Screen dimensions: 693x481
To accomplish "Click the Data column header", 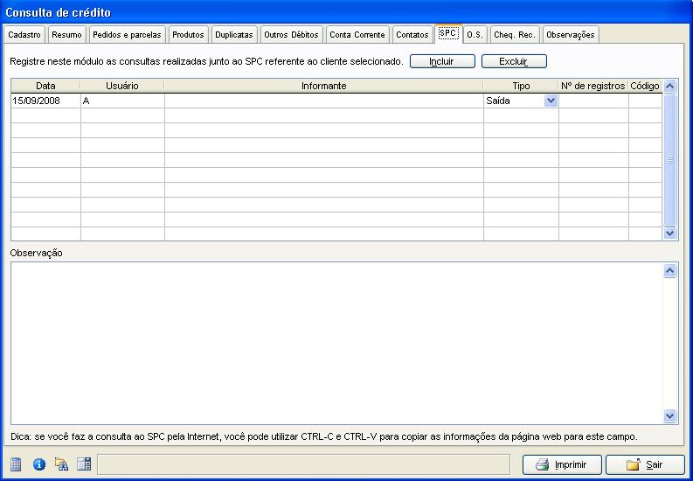I will (x=45, y=86).
